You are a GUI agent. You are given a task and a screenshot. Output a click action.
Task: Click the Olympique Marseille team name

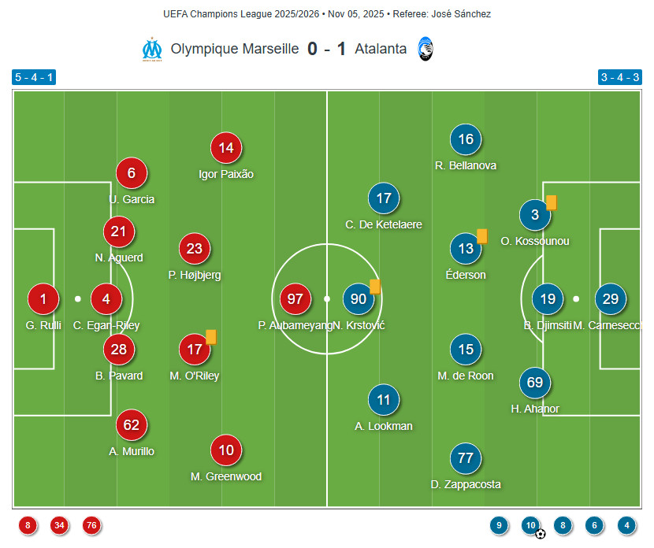click(x=235, y=49)
